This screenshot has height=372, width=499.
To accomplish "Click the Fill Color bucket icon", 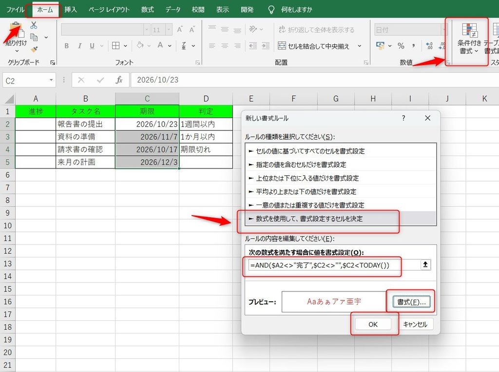I will [140, 45].
